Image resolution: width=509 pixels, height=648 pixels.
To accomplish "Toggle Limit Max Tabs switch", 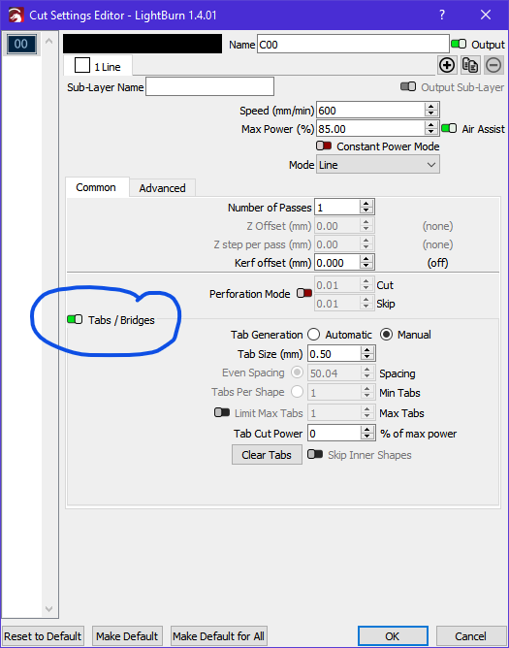I will click(222, 412).
